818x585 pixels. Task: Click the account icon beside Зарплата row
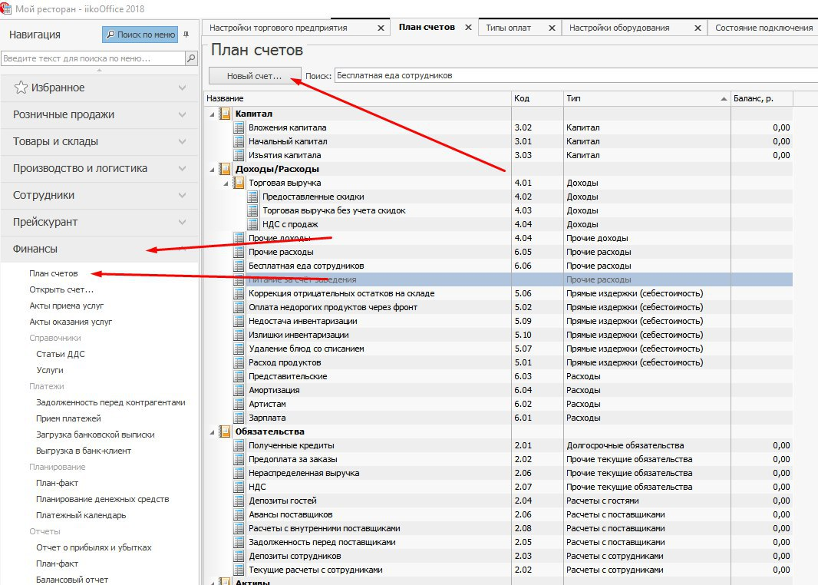pos(239,418)
